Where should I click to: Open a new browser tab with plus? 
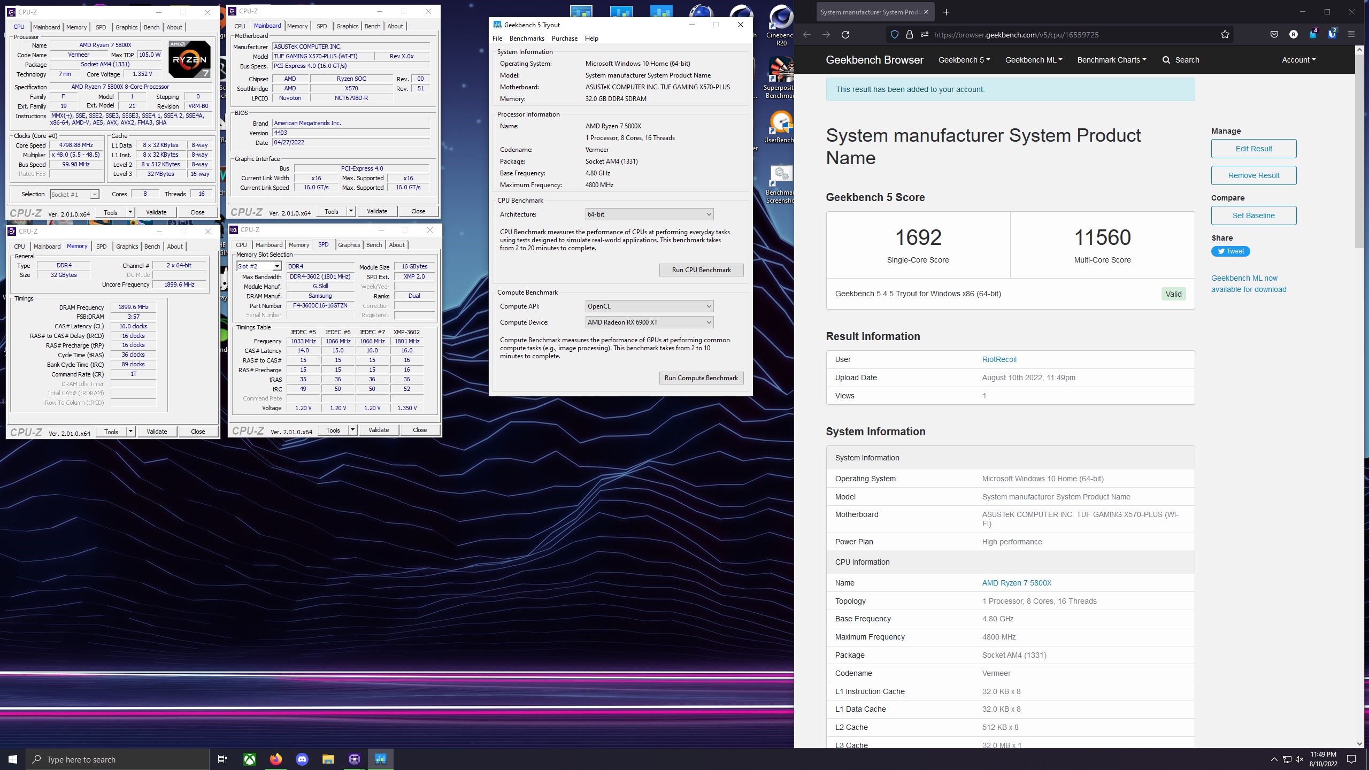(x=947, y=12)
